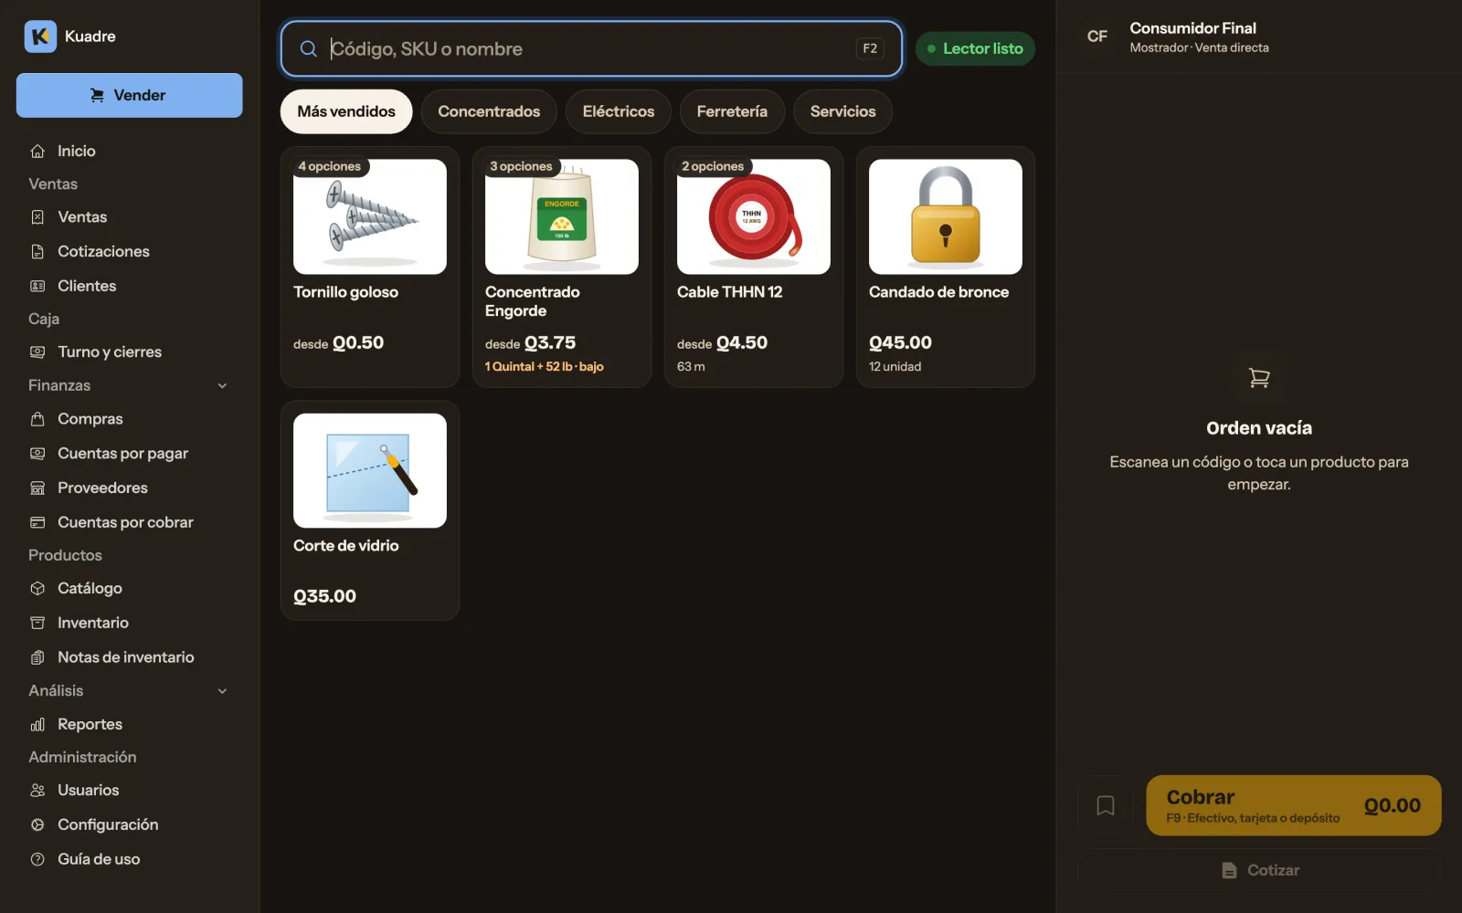
Task: Add Candado de bronce product card
Action: tap(946, 267)
